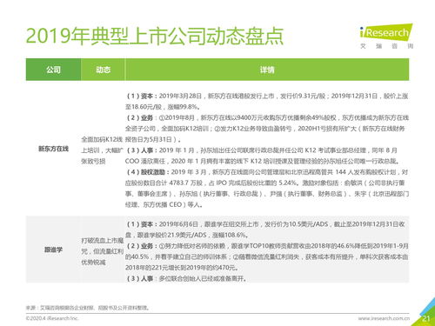This screenshot has width=435, height=326.
Task: Click the ©2020.4 iResearch Inc. copyright text
Action: click(x=52, y=318)
